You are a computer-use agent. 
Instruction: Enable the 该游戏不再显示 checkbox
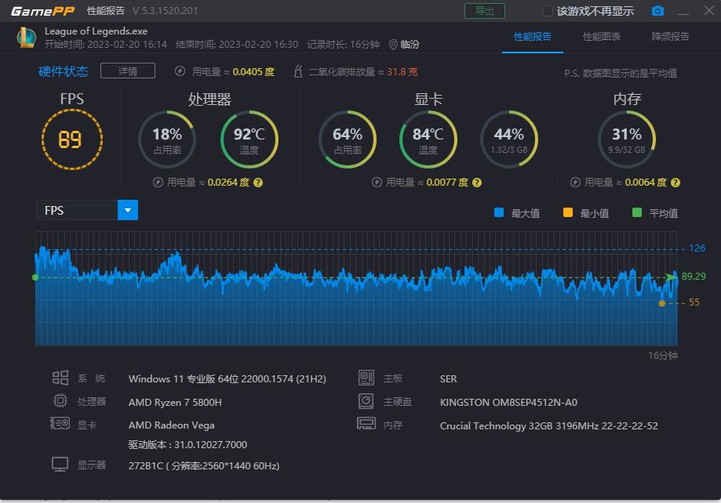[548, 11]
